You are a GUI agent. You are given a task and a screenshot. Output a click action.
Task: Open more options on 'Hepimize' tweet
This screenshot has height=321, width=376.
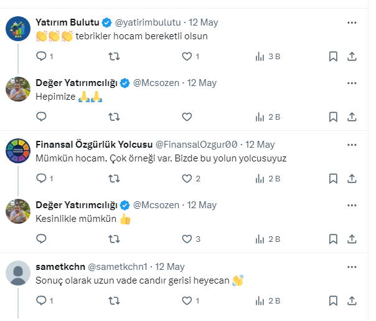[352, 83]
